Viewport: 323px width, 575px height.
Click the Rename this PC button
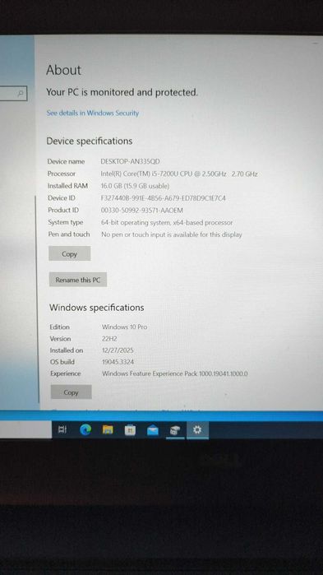tap(78, 280)
